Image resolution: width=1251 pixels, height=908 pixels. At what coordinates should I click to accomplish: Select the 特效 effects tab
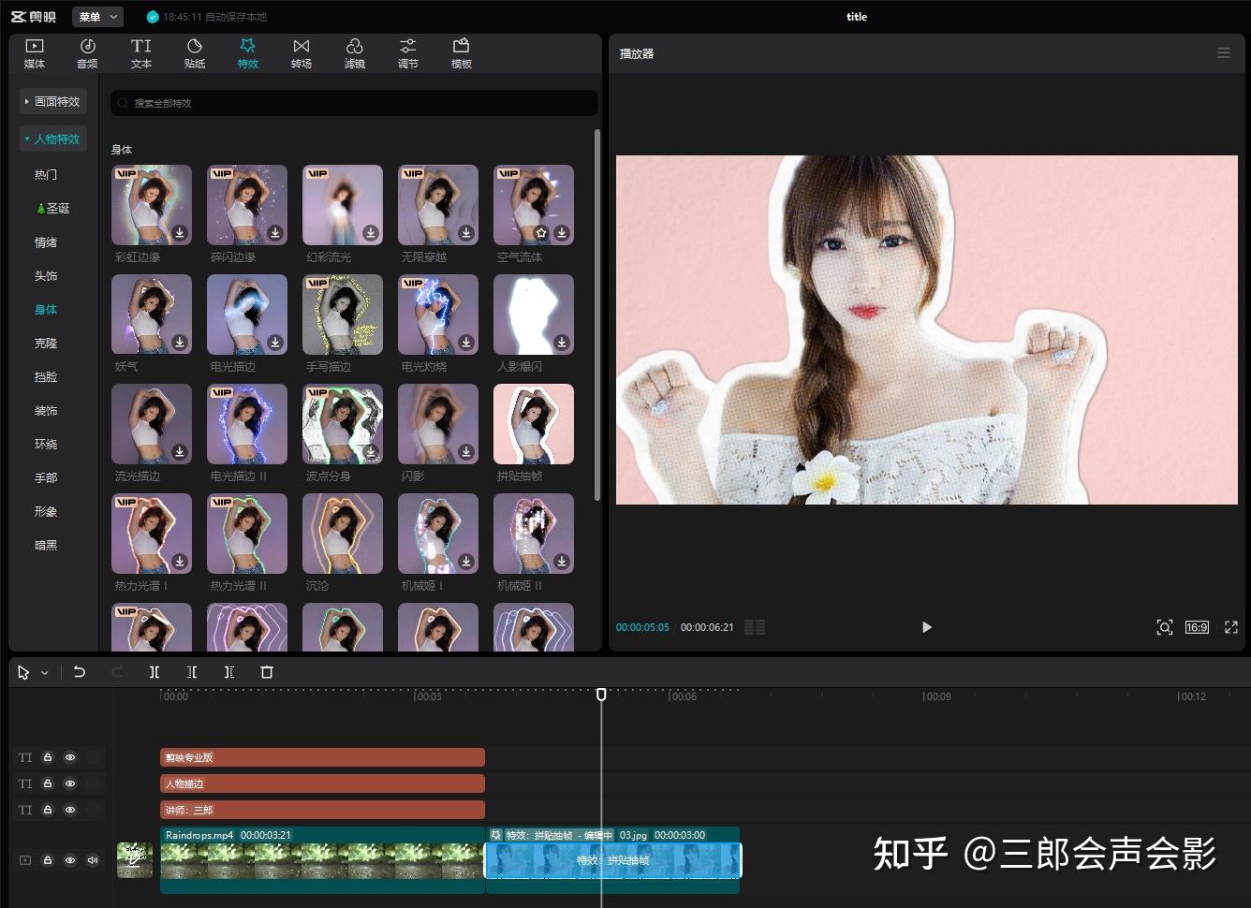248,53
